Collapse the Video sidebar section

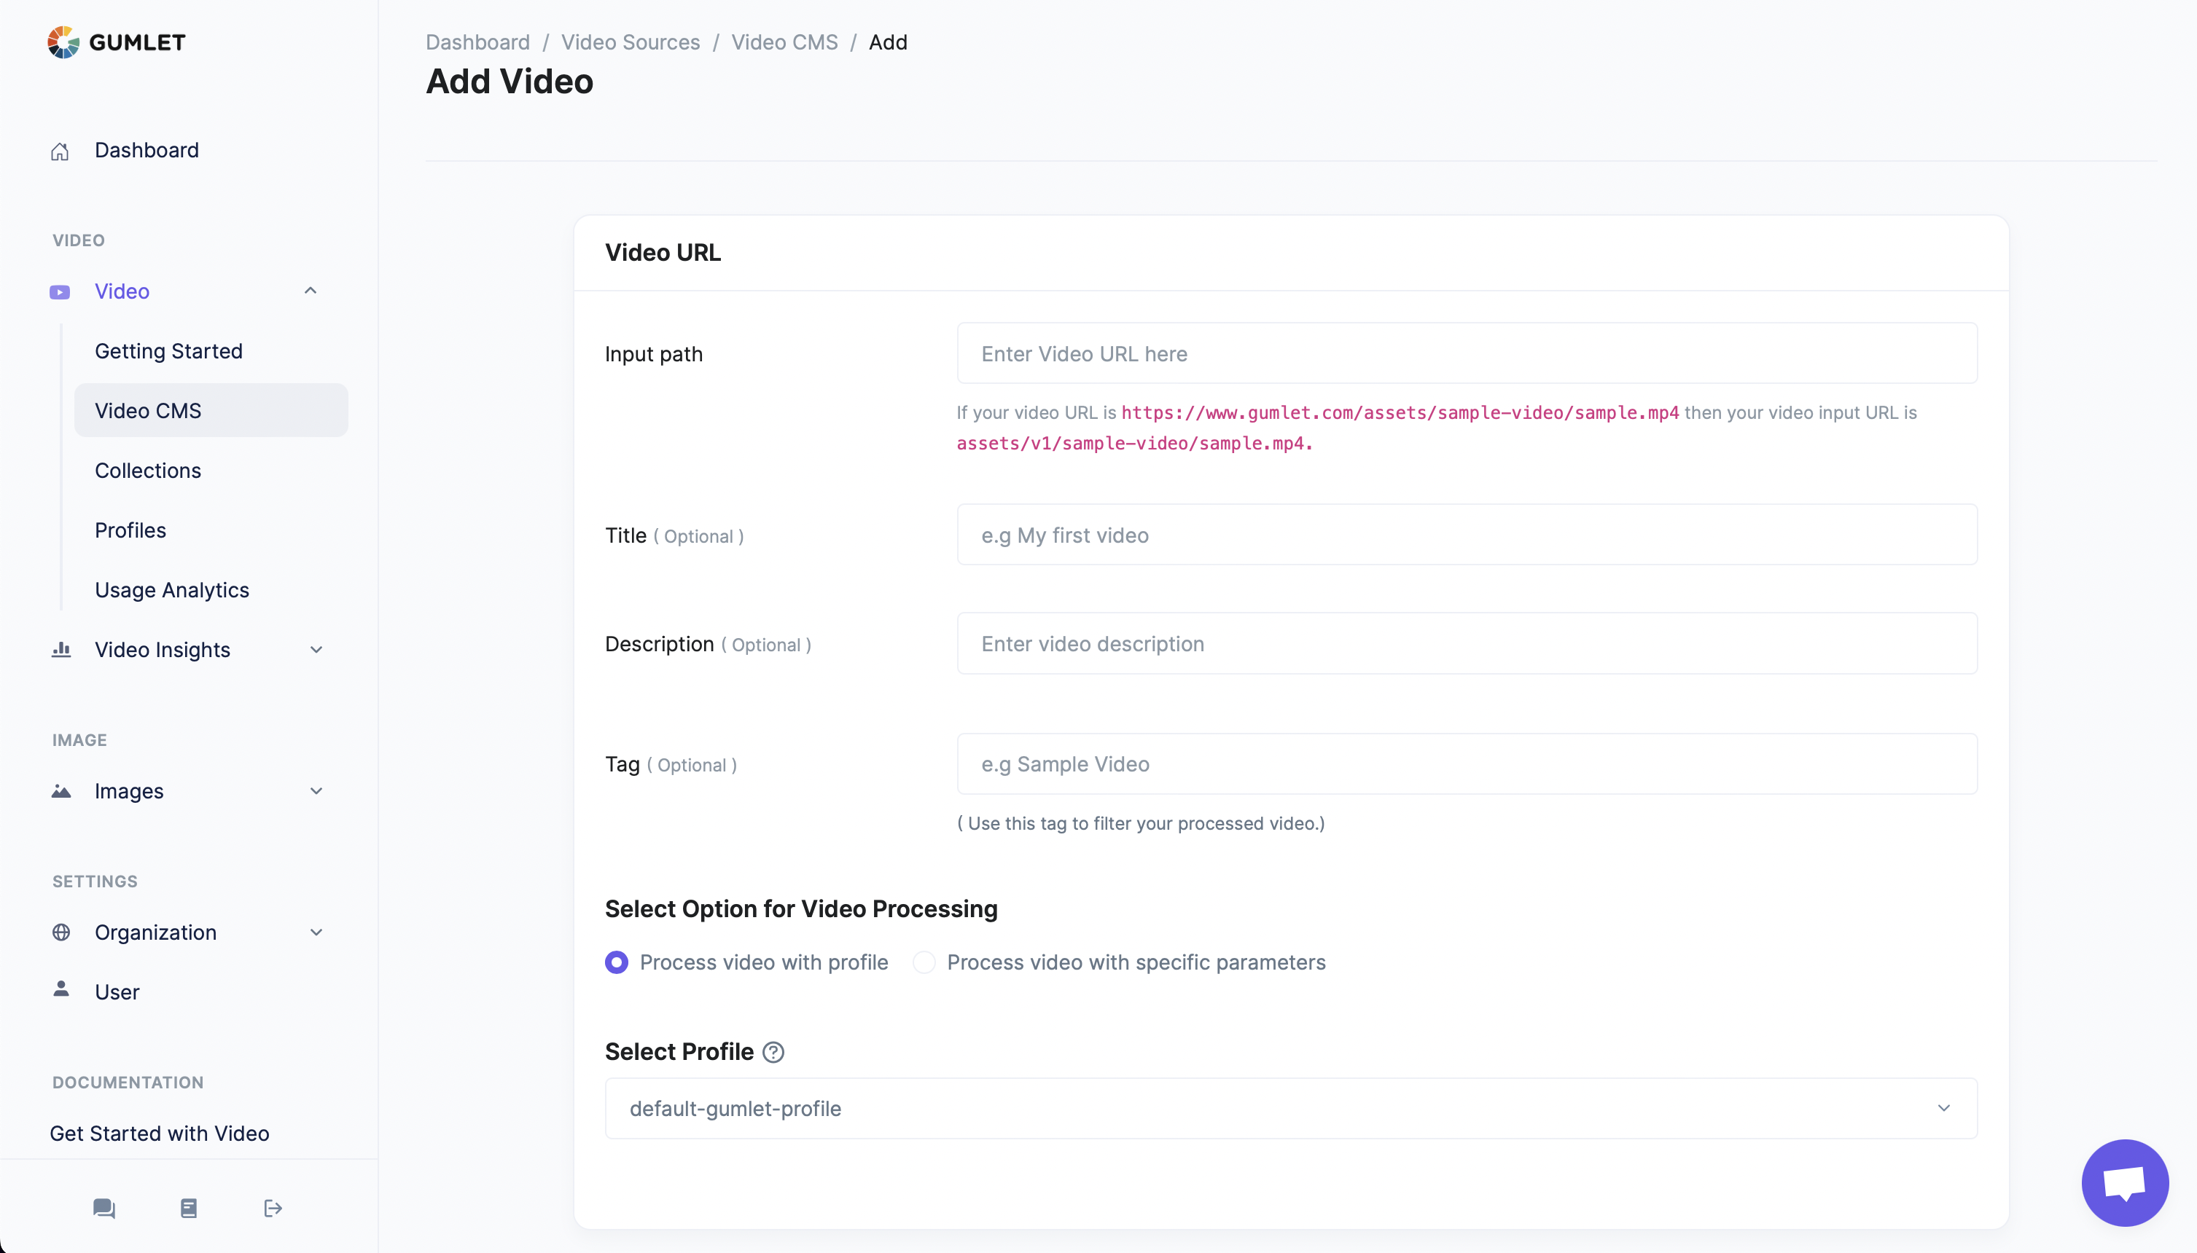coord(310,291)
